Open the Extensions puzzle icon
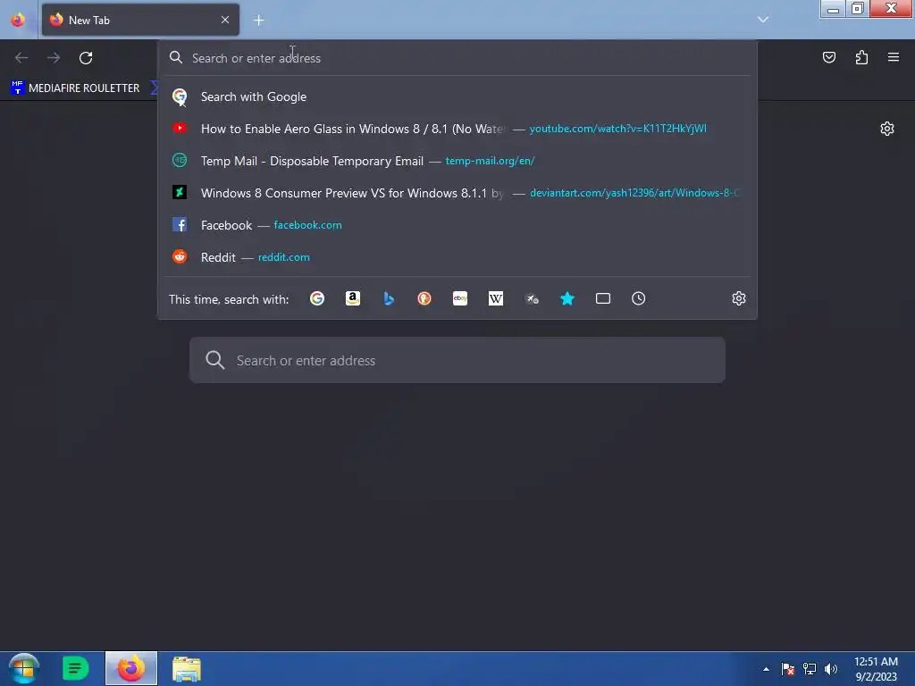Image resolution: width=915 pixels, height=686 pixels. [861, 57]
